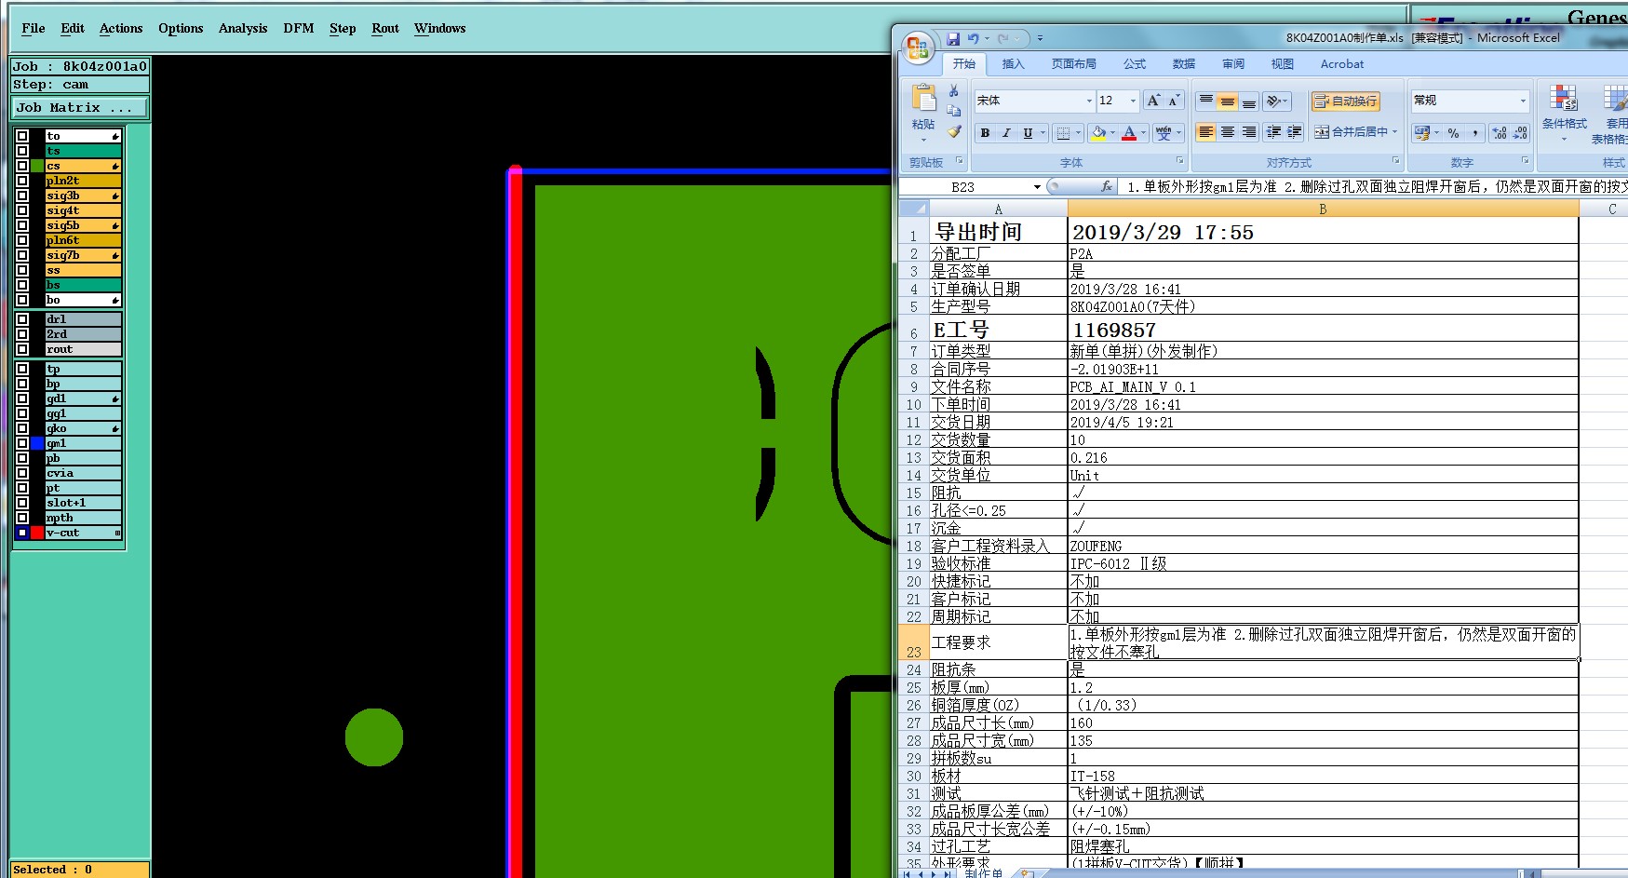Screen dimensions: 1628x878
Task: Click the red color swatch of v-cut layer
Action: [37, 533]
